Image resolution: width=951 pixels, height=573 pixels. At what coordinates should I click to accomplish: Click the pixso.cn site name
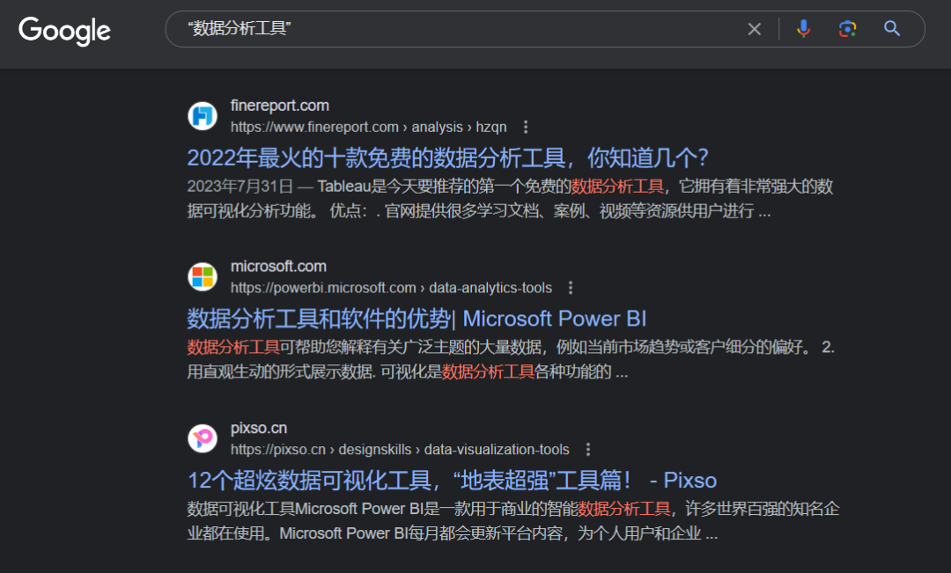pos(259,428)
